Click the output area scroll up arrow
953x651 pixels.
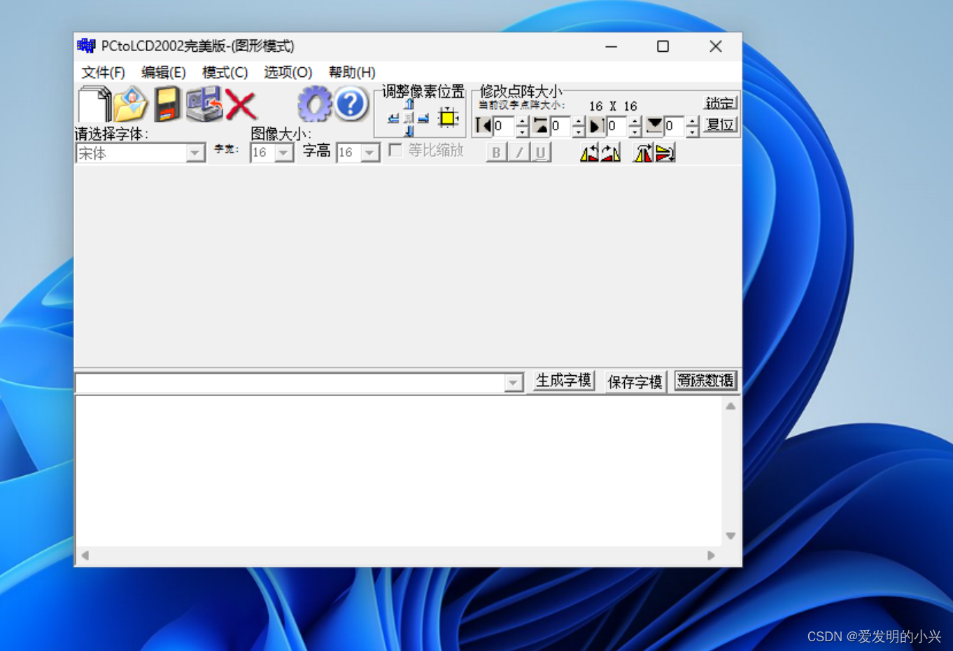click(x=730, y=406)
